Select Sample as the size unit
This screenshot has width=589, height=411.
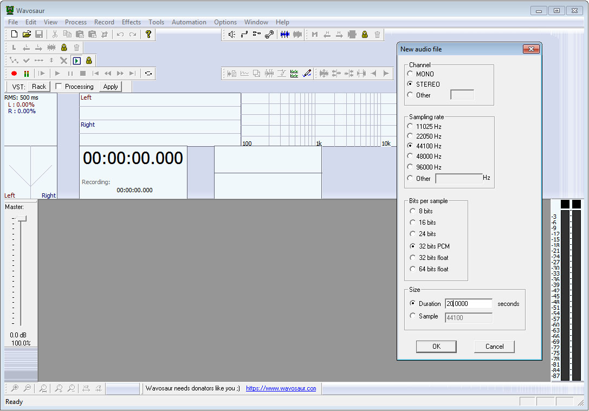tap(413, 316)
